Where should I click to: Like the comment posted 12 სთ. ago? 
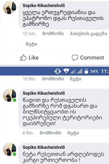coord(53,34)
